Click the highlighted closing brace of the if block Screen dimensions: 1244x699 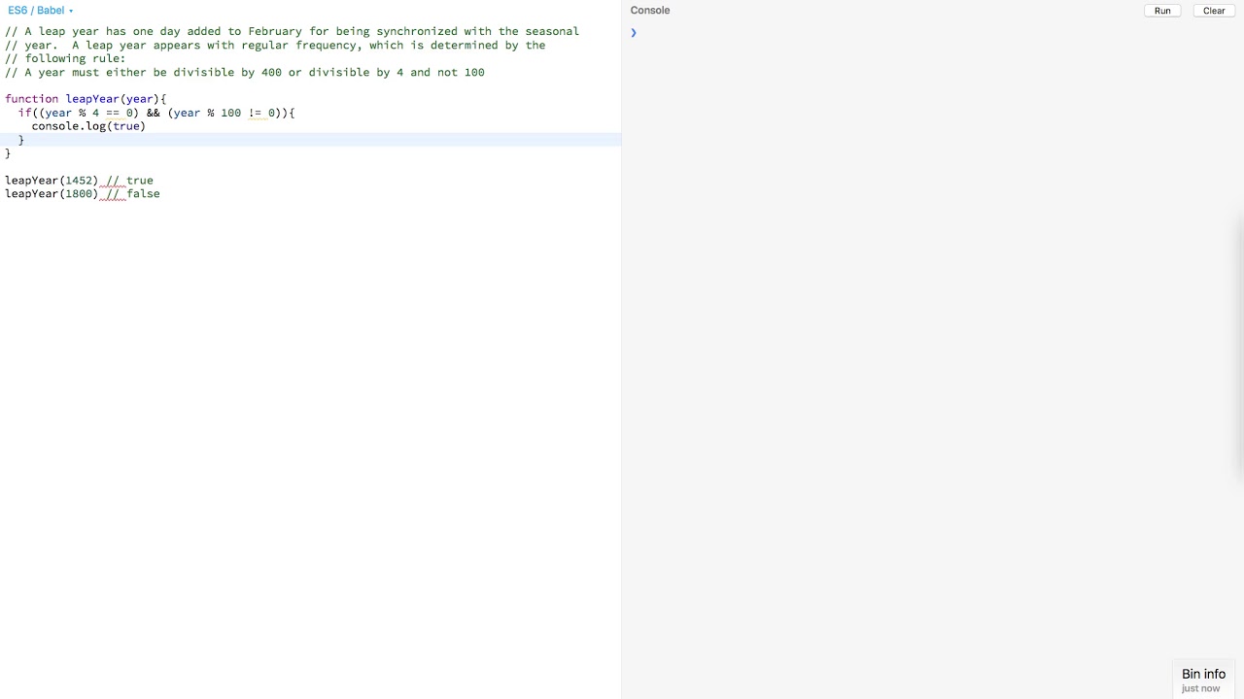pyautogui.click(x=21, y=140)
